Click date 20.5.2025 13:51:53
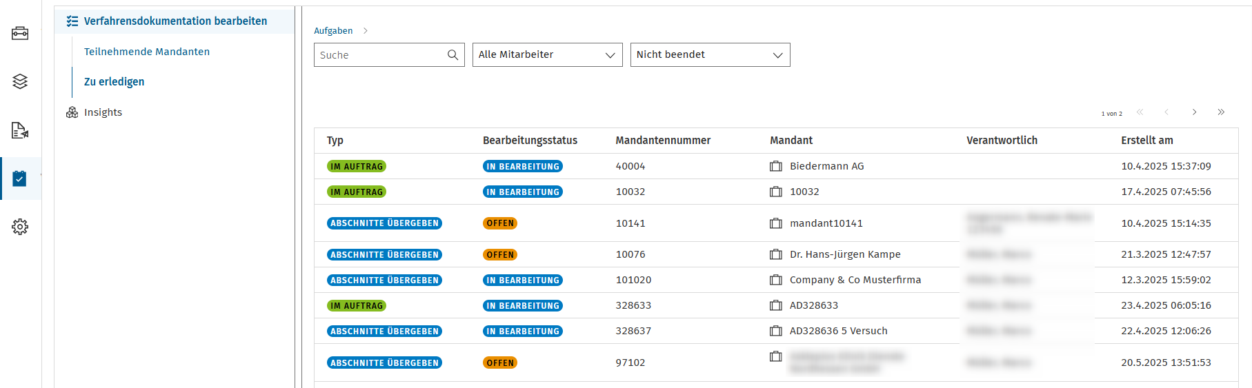This screenshot has width=1252, height=388. point(1166,363)
